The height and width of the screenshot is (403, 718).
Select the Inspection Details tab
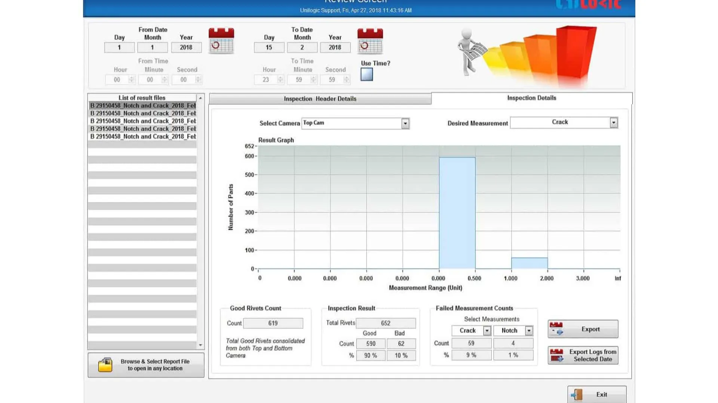(x=531, y=98)
